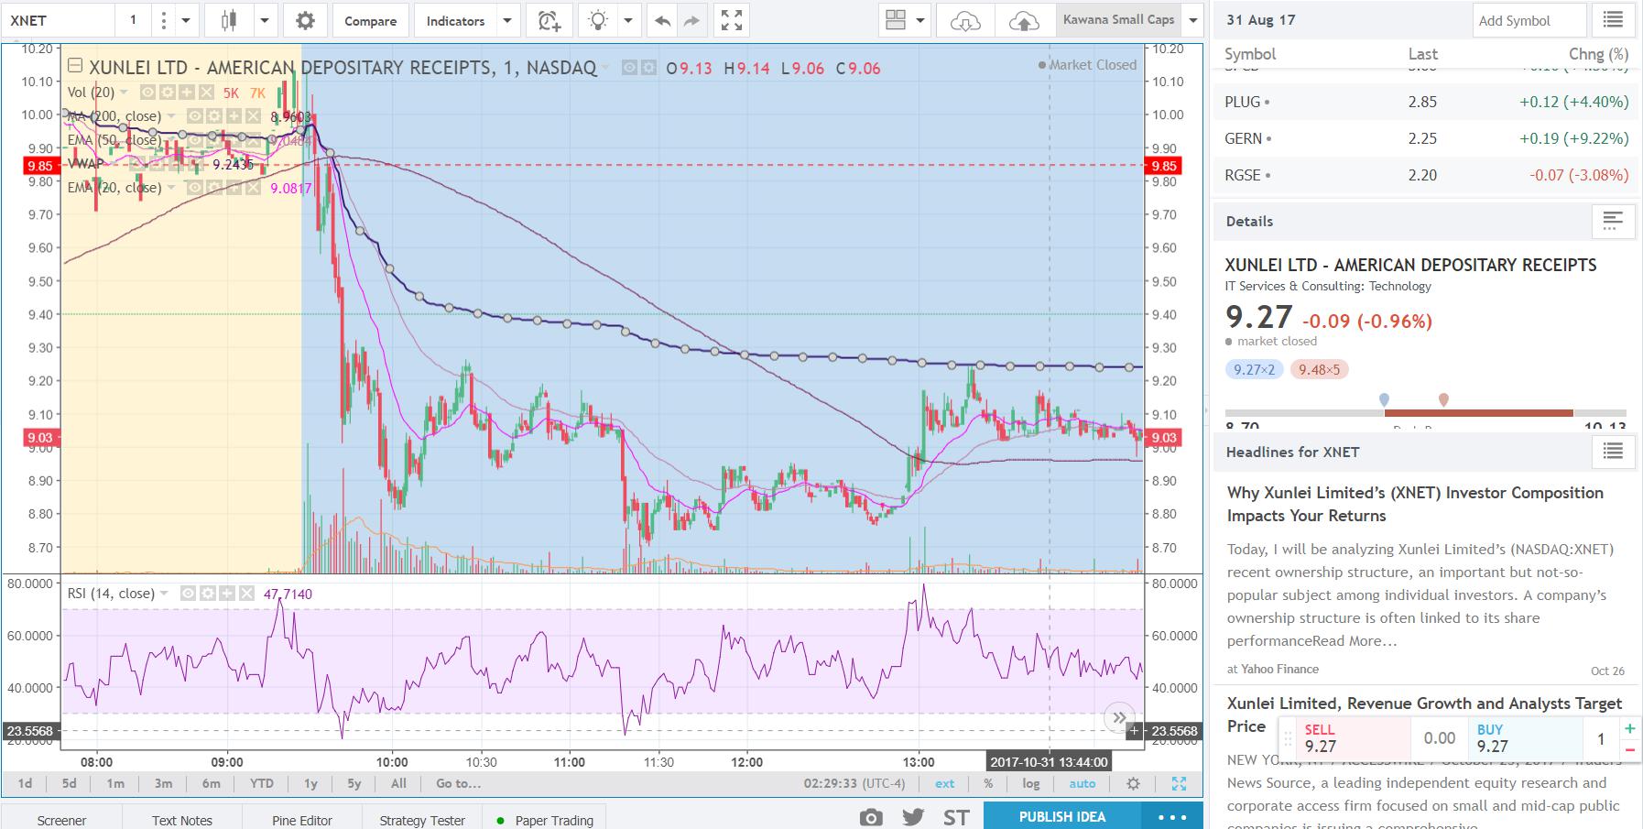Increase order quantity with plus stepper
Image resolution: width=1643 pixels, height=829 pixels.
pos(1630,728)
